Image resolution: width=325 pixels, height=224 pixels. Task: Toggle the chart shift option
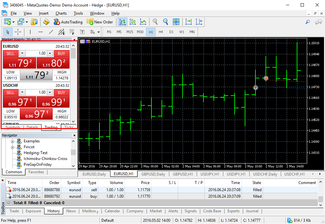point(199,22)
